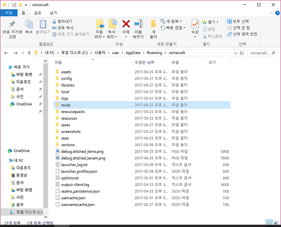This screenshot has height=227, width=281.
Task: Sort by Name (이름) column header
Action: (58, 62)
